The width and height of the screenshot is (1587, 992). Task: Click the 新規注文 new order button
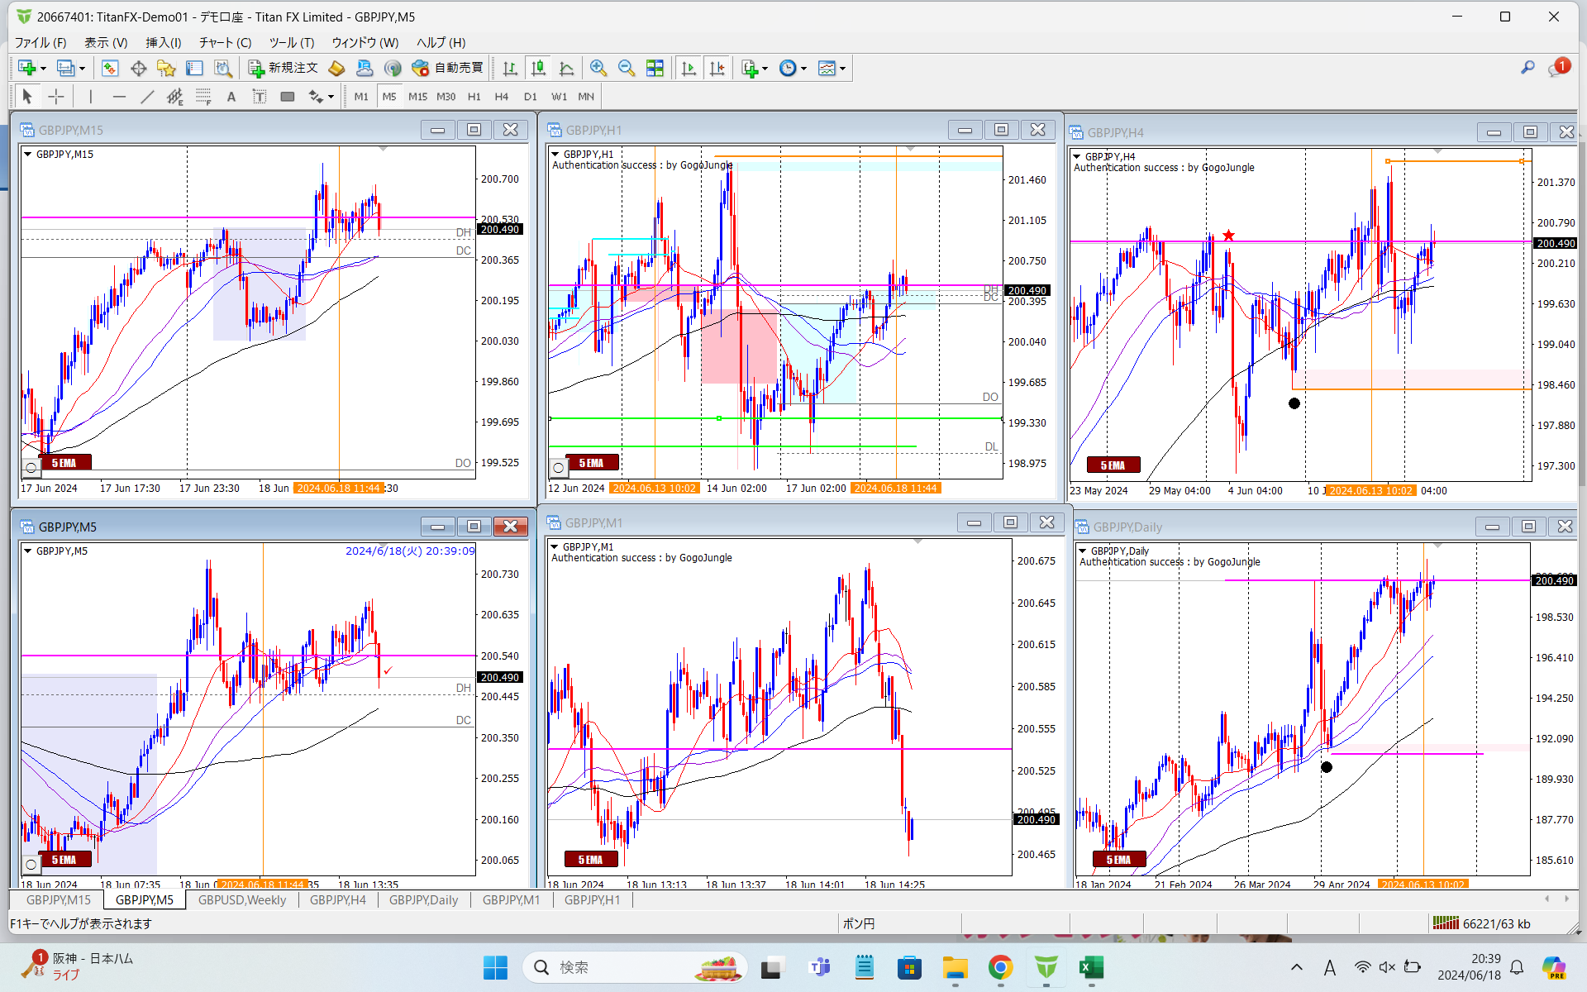pos(284,69)
